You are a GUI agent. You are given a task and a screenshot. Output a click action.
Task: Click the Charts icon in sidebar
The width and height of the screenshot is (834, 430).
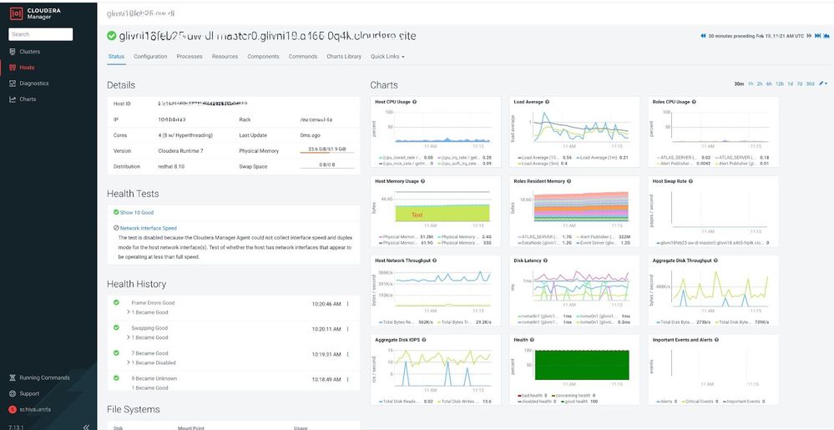click(13, 99)
